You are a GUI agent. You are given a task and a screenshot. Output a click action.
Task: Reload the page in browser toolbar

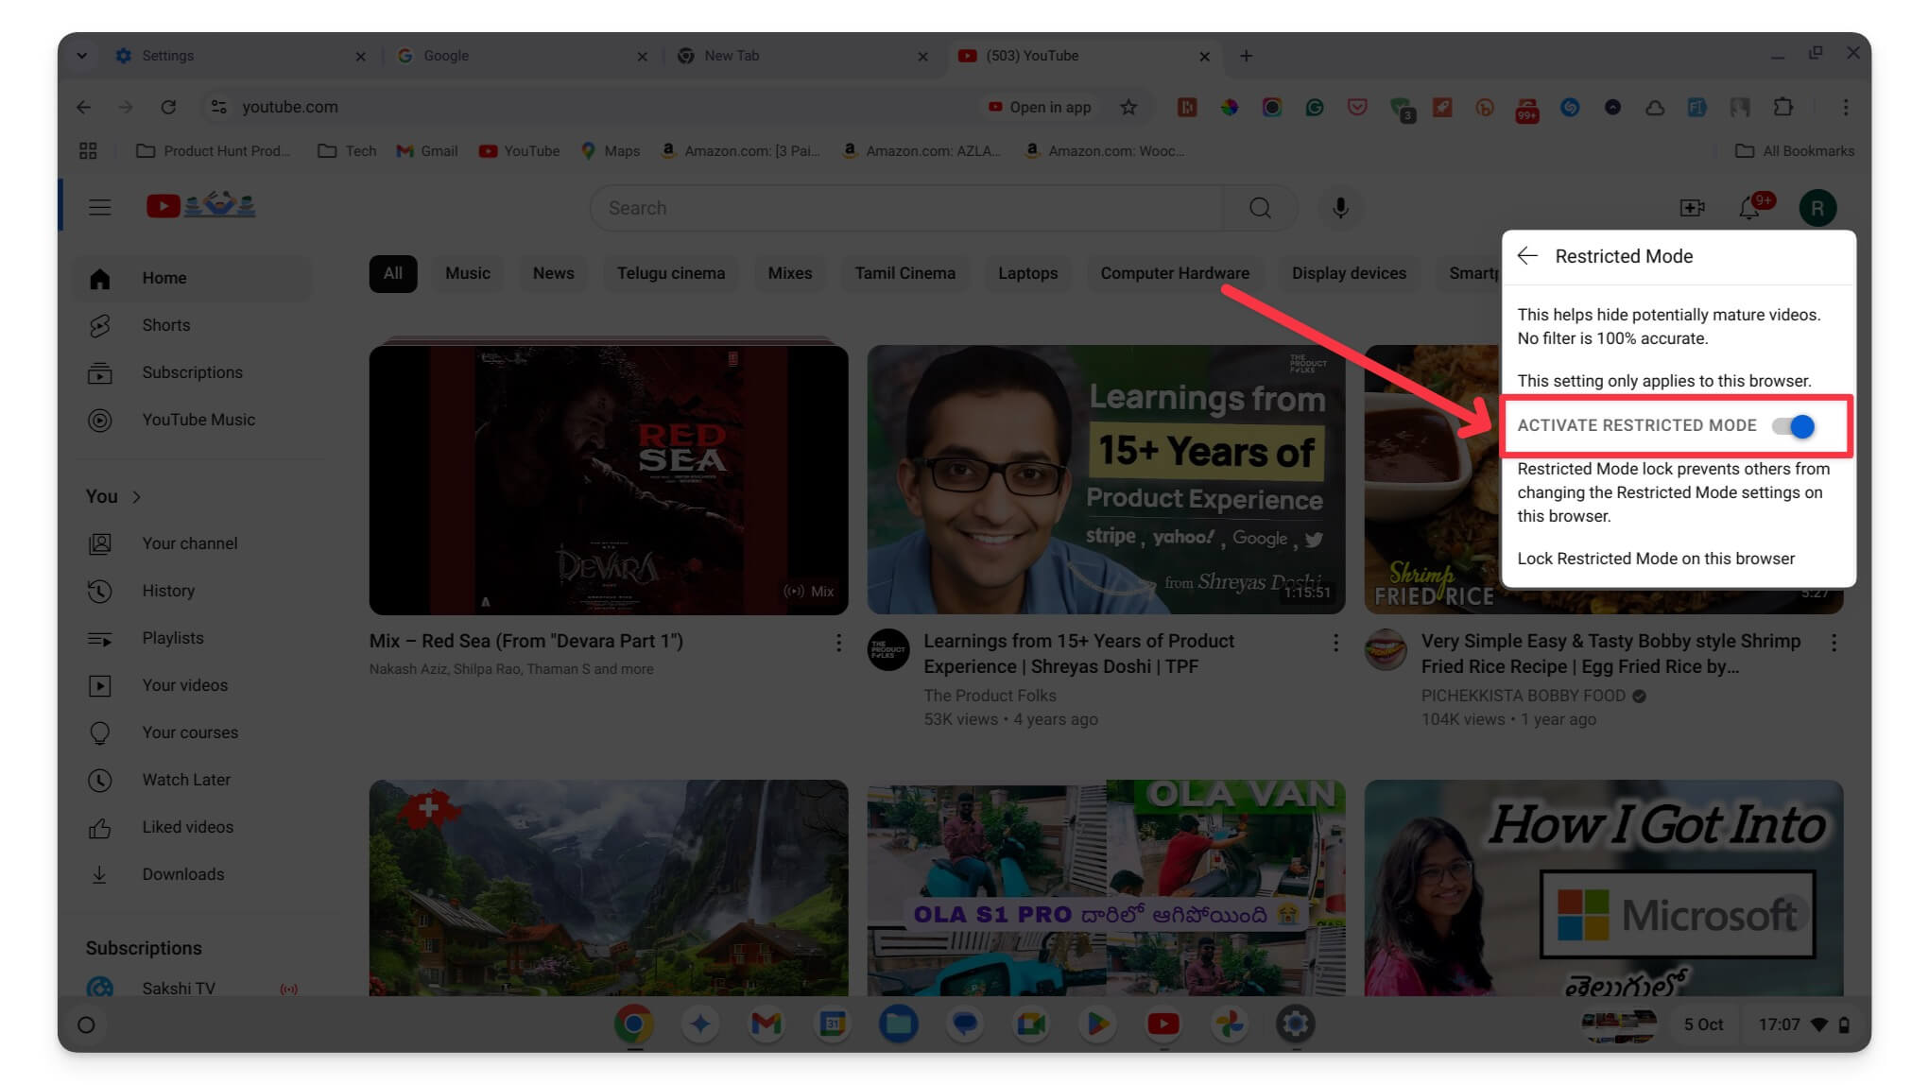pyautogui.click(x=168, y=107)
